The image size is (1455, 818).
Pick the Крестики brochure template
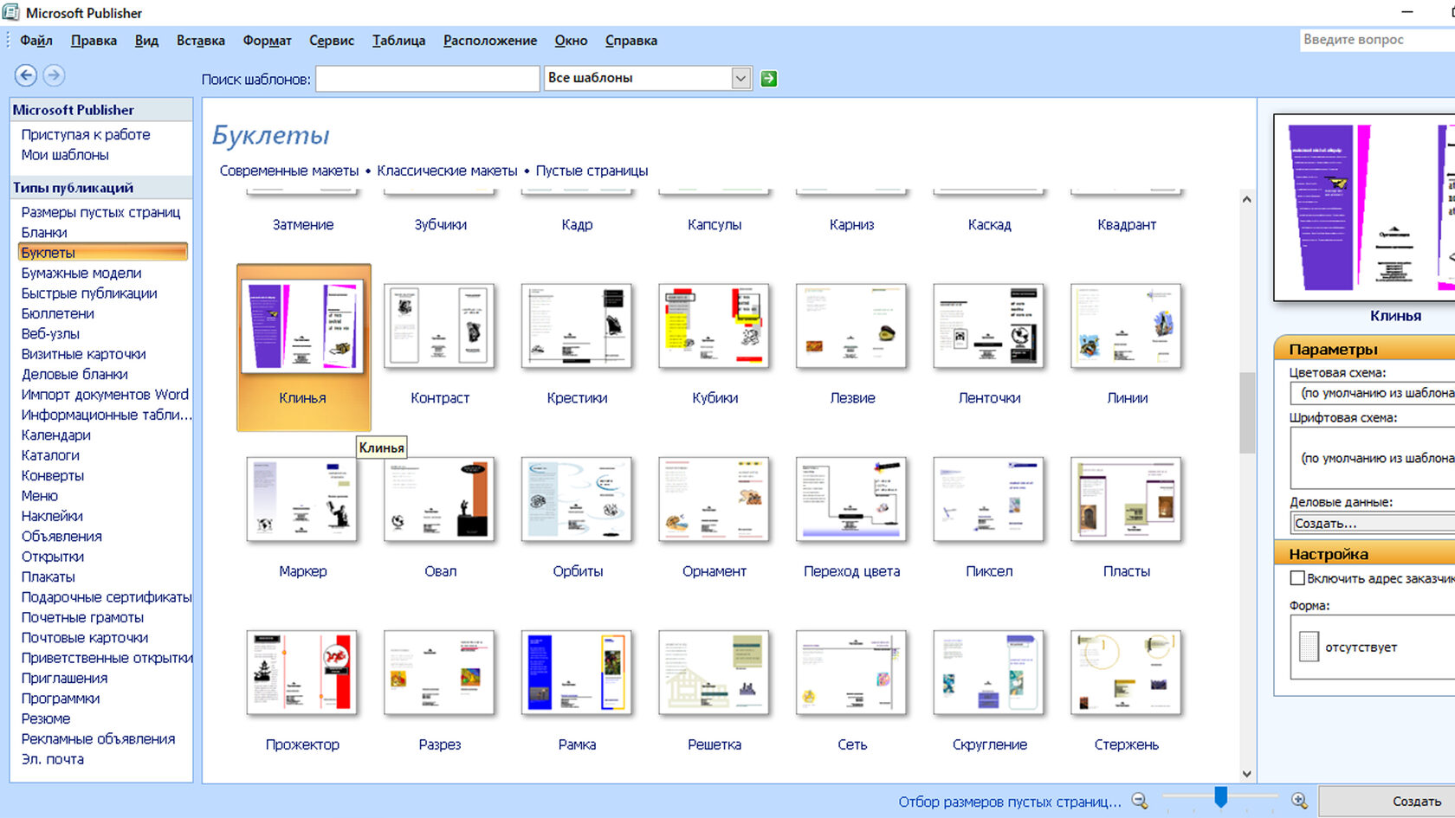[x=577, y=326]
